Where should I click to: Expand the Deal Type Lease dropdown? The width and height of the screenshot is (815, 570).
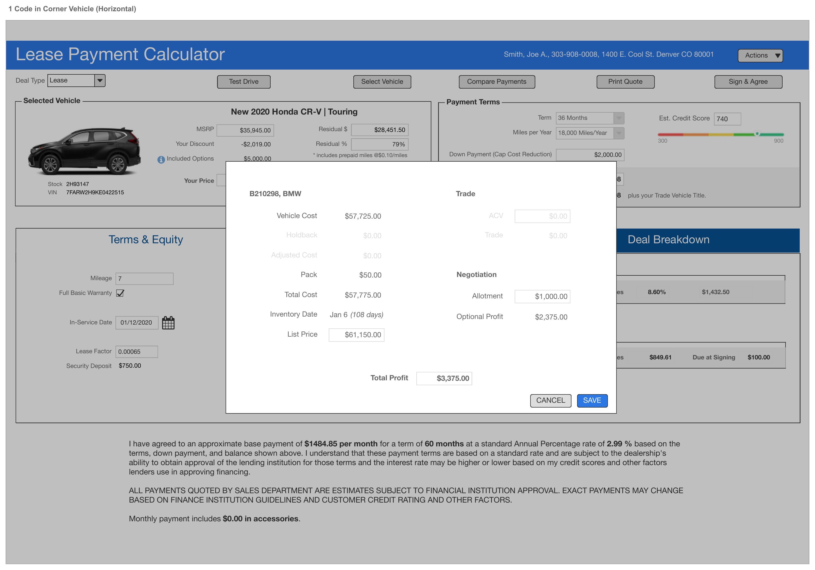(x=100, y=81)
